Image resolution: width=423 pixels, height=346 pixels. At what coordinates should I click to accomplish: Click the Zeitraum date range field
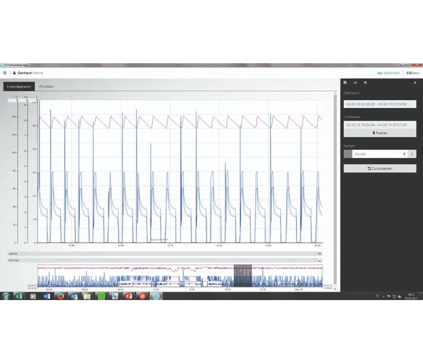coord(380,104)
